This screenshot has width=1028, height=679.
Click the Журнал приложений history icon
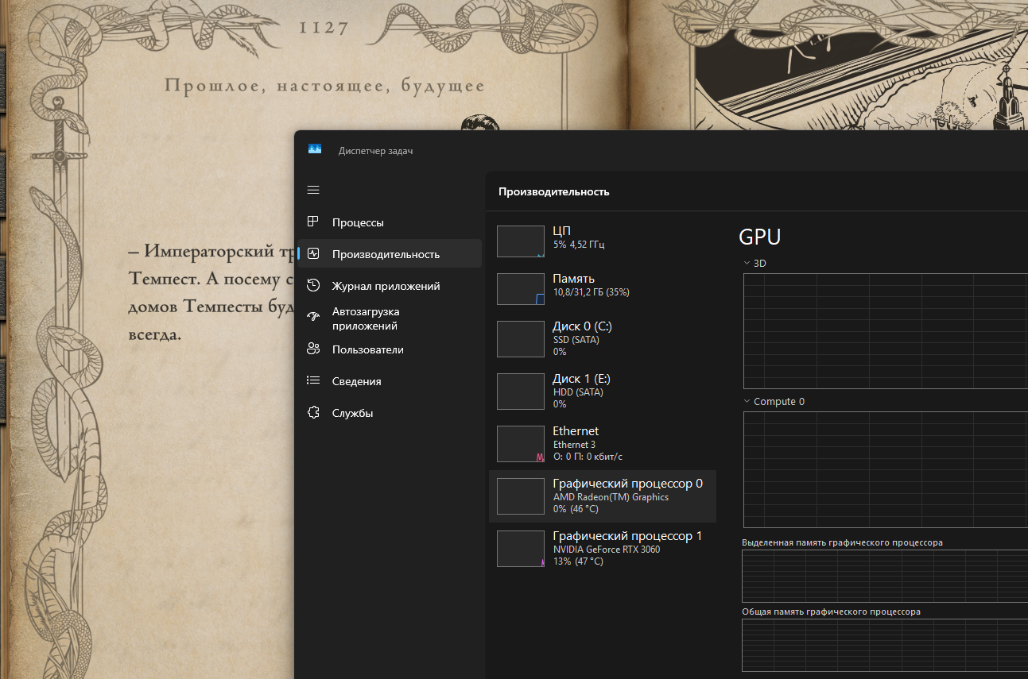pos(313,285)
